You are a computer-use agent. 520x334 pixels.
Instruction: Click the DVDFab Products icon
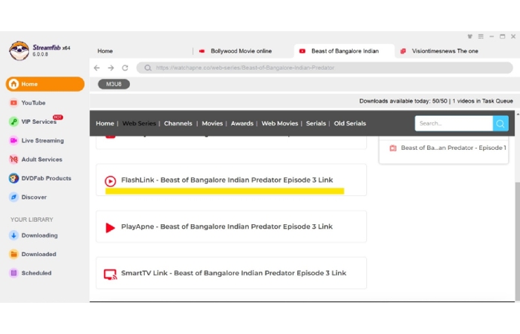point(13,178)
